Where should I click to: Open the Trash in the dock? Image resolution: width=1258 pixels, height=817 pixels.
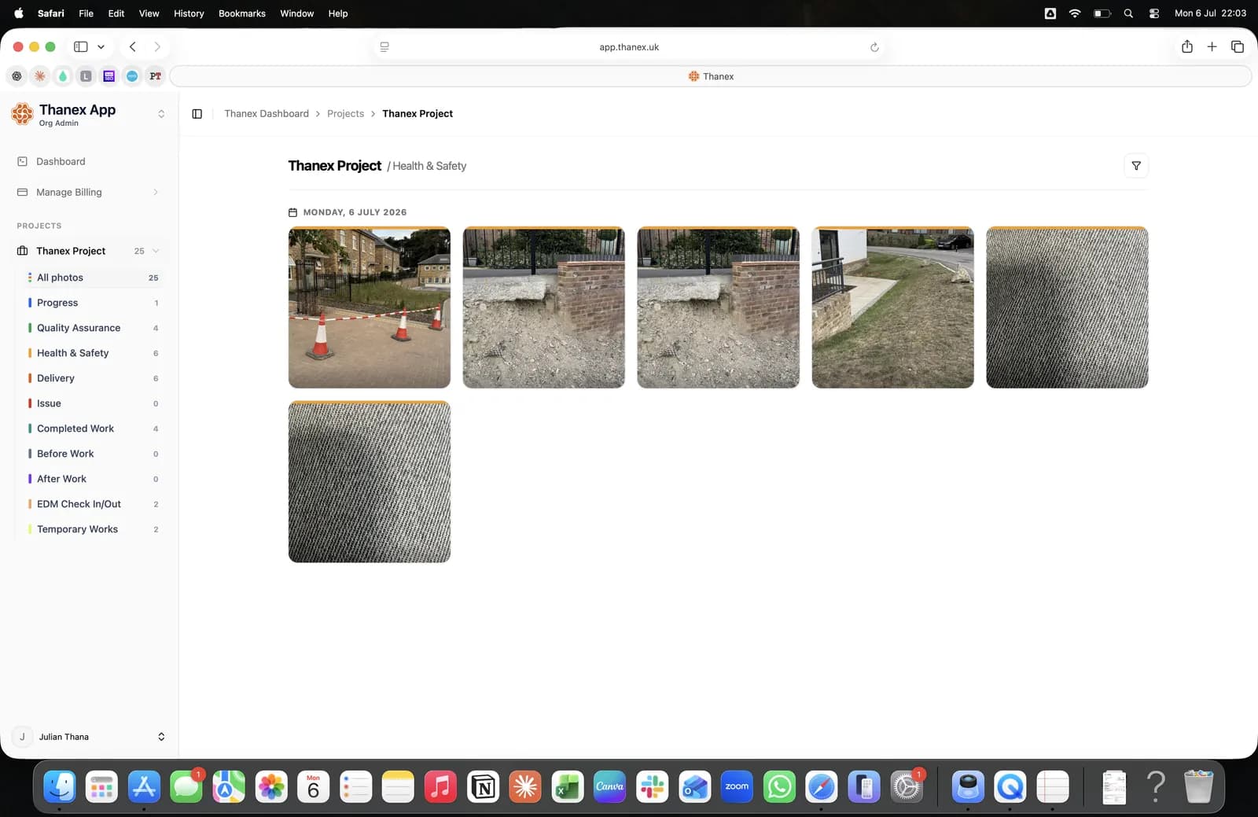coord(1198,786)
